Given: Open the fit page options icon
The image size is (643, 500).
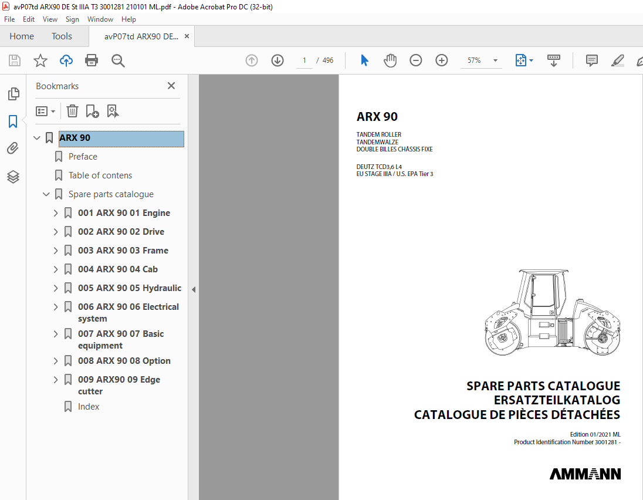Looking at the screenshot, I should [521, 60].
